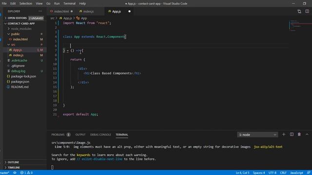
Task: Select the App.js editor tab
Action: [117, 11]
